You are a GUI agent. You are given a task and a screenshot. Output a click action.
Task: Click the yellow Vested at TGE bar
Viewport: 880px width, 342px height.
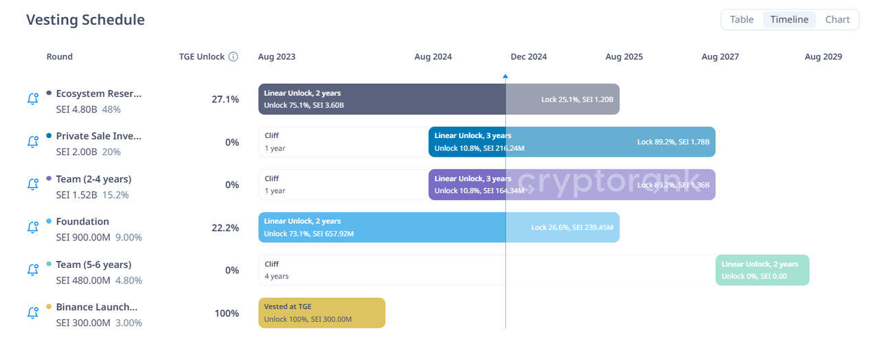322,312
